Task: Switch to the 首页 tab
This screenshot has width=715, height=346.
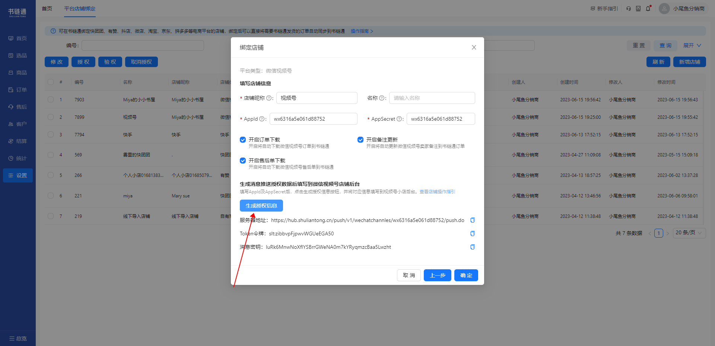Action: [47, 9]
